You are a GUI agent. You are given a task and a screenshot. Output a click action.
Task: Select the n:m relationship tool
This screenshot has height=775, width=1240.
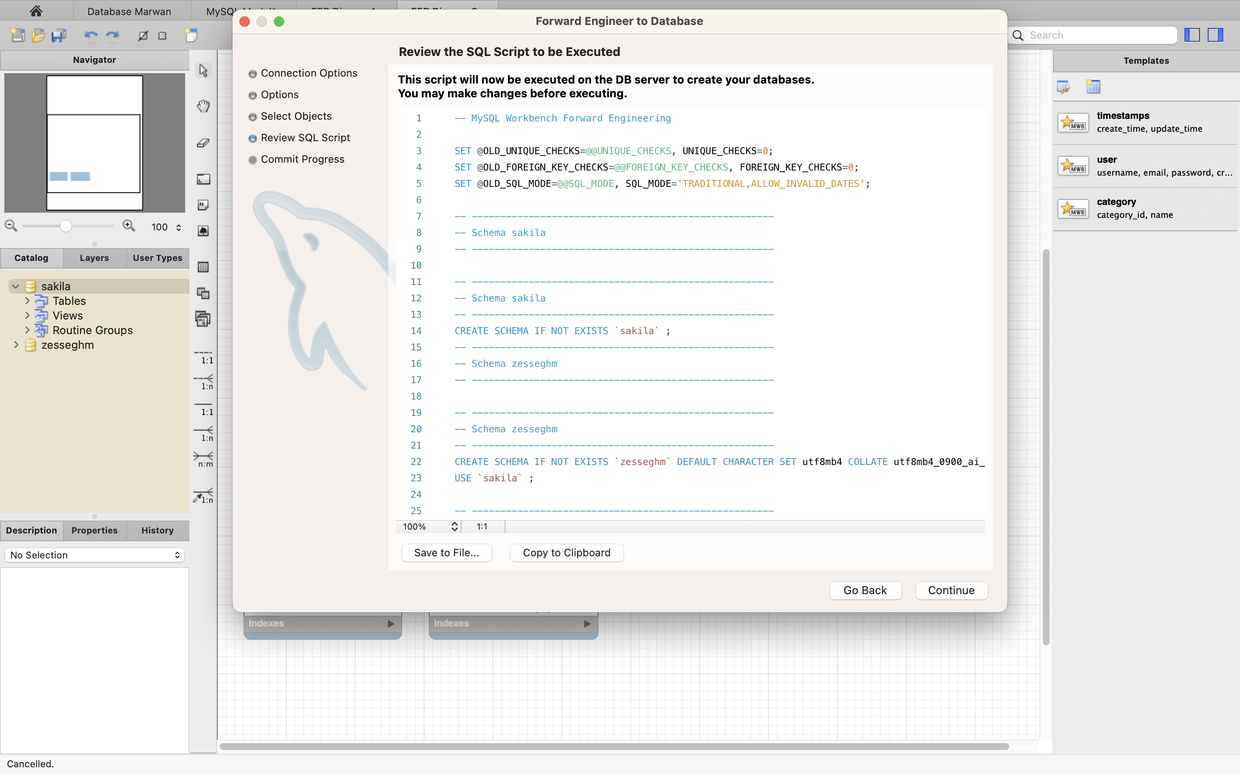pos(203,458)
